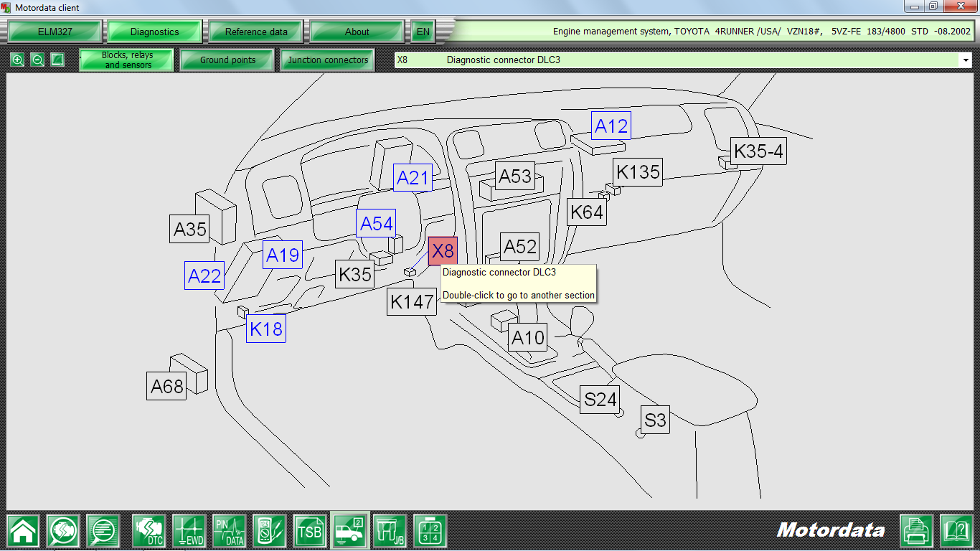Select component label A54

377,224
